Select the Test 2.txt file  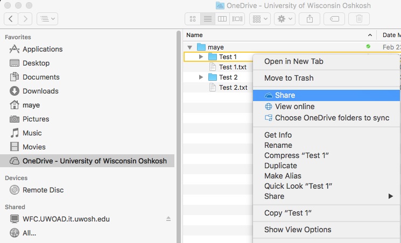tap(228, 88)
